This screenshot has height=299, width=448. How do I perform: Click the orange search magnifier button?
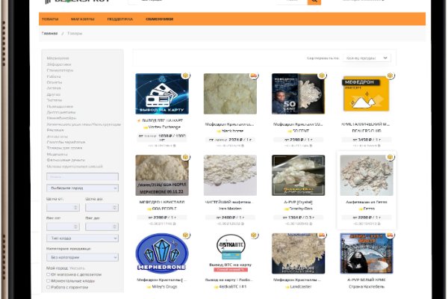[314, 2]
